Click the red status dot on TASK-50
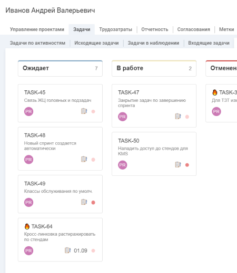The image size is (237, 273). pos(187,165)
